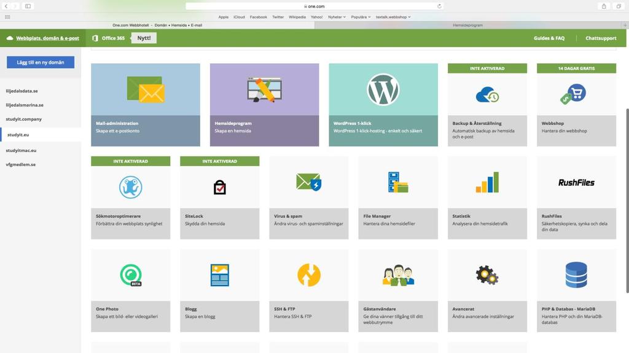Viewport: 629px width, 353px height.
Task: Open Guides & FAQ
Action: 549,38
